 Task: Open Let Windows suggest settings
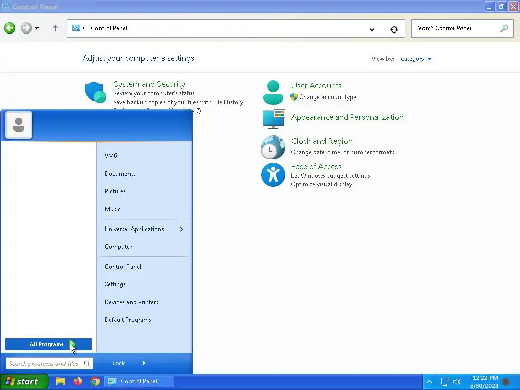coord(330,176)
